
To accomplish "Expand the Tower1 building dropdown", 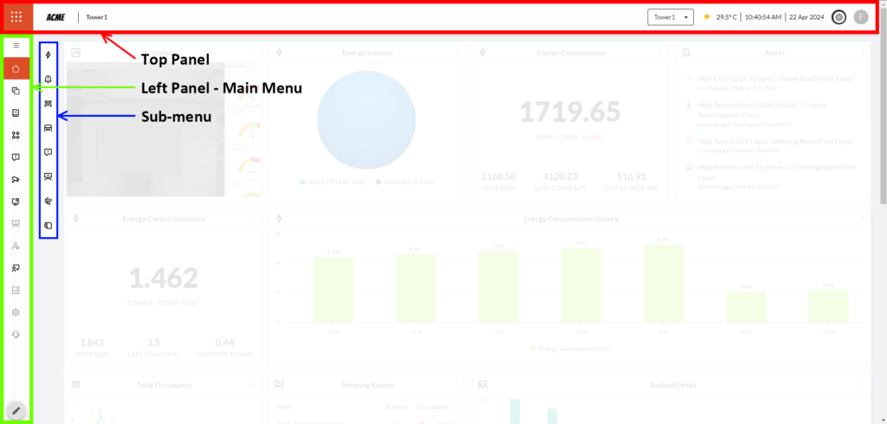I will 670,16.
